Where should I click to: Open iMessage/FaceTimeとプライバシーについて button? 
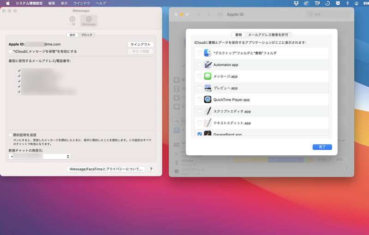pos(106,169)
